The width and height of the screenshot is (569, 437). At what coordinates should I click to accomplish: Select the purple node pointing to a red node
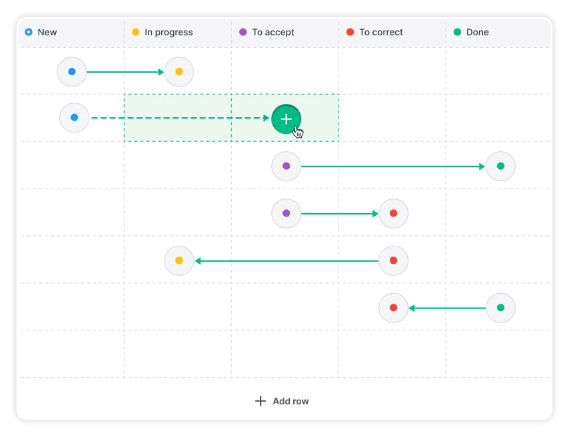pos(286,213)
